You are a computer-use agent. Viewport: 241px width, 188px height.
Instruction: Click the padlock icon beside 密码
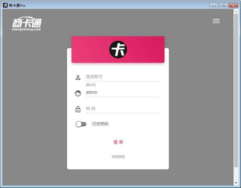pyautogui.click(x=78, y=109)
